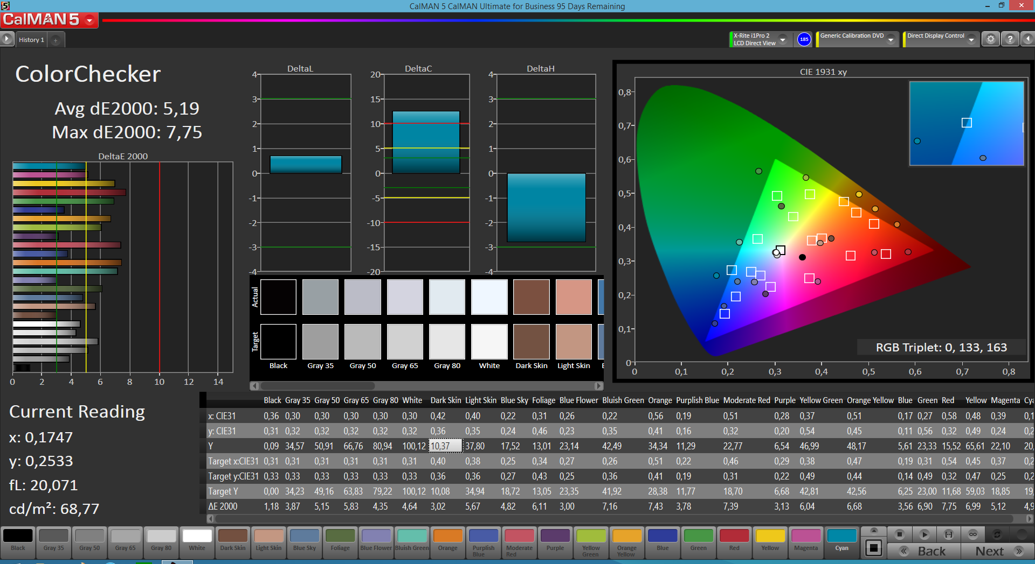
Task: Open the help question mark button
Action: tap(1010, 39)
